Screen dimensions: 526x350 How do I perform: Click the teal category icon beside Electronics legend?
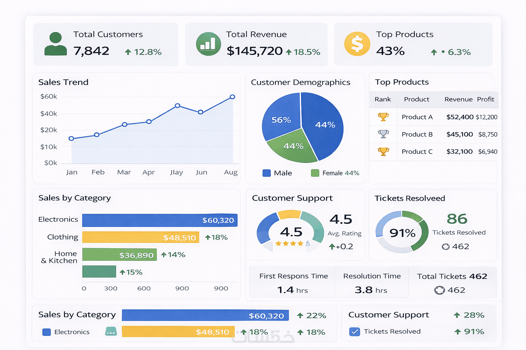coord(111,331)
